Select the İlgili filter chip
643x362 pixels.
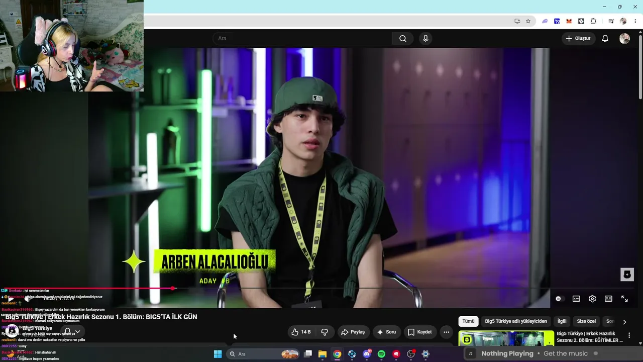tap(562, 321)
